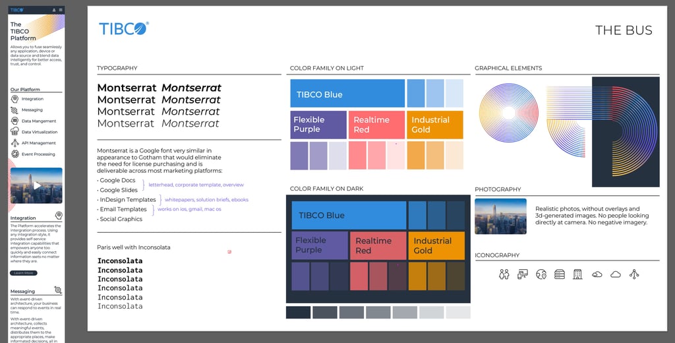The height and width of the screenshot is (343, 675).
Task: Select the double cloud icon under Iconography
Action: point(597,274)
